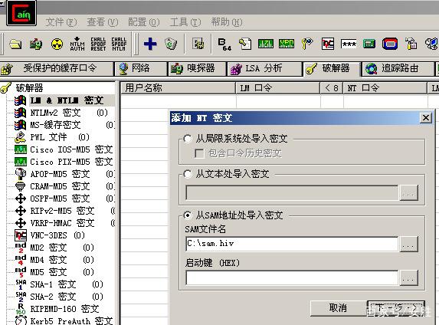Switch to the 受保护的缓存口令 tab
The height and width of the screenshot is (325, 439).
point(57,69)
